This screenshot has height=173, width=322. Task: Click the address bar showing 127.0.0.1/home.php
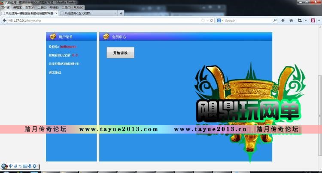pyautogui.click(x=107, y=21)
